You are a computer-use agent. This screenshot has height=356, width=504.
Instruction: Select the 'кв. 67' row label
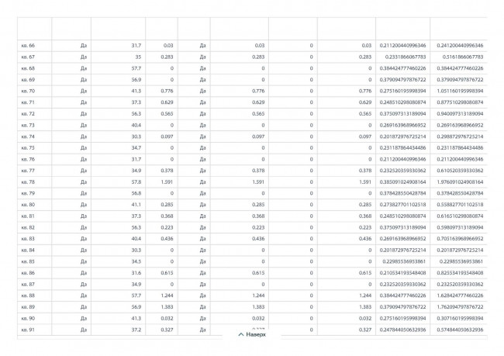28,57
